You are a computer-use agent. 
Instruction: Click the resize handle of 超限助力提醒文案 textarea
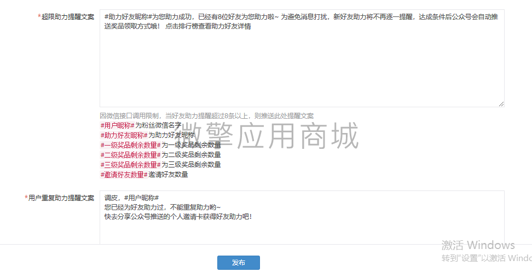(x=501, y=104)
